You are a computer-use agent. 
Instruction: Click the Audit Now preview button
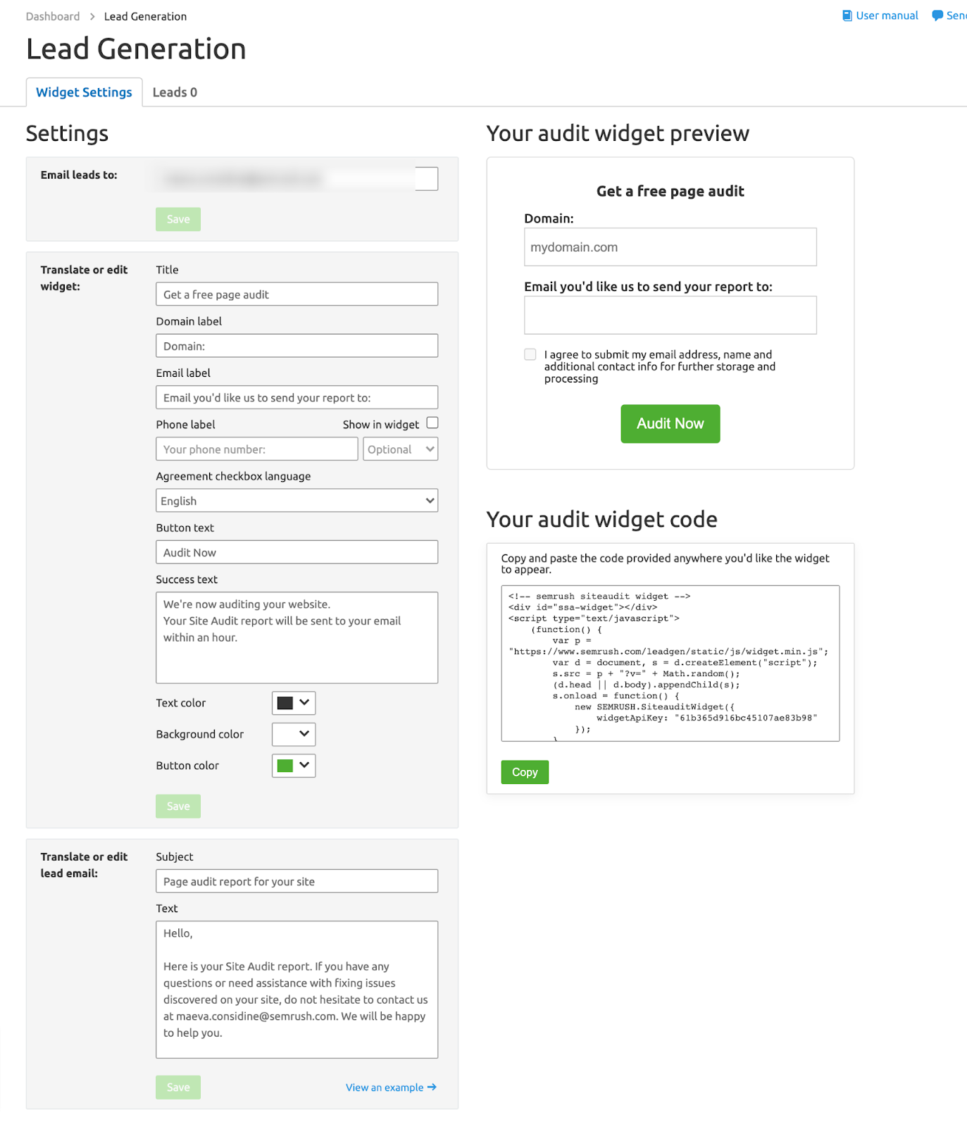coord(670,423)
